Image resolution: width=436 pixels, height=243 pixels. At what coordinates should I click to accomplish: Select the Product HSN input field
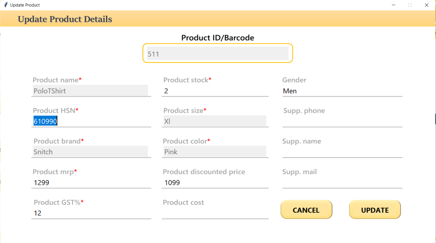coord(91,121)
